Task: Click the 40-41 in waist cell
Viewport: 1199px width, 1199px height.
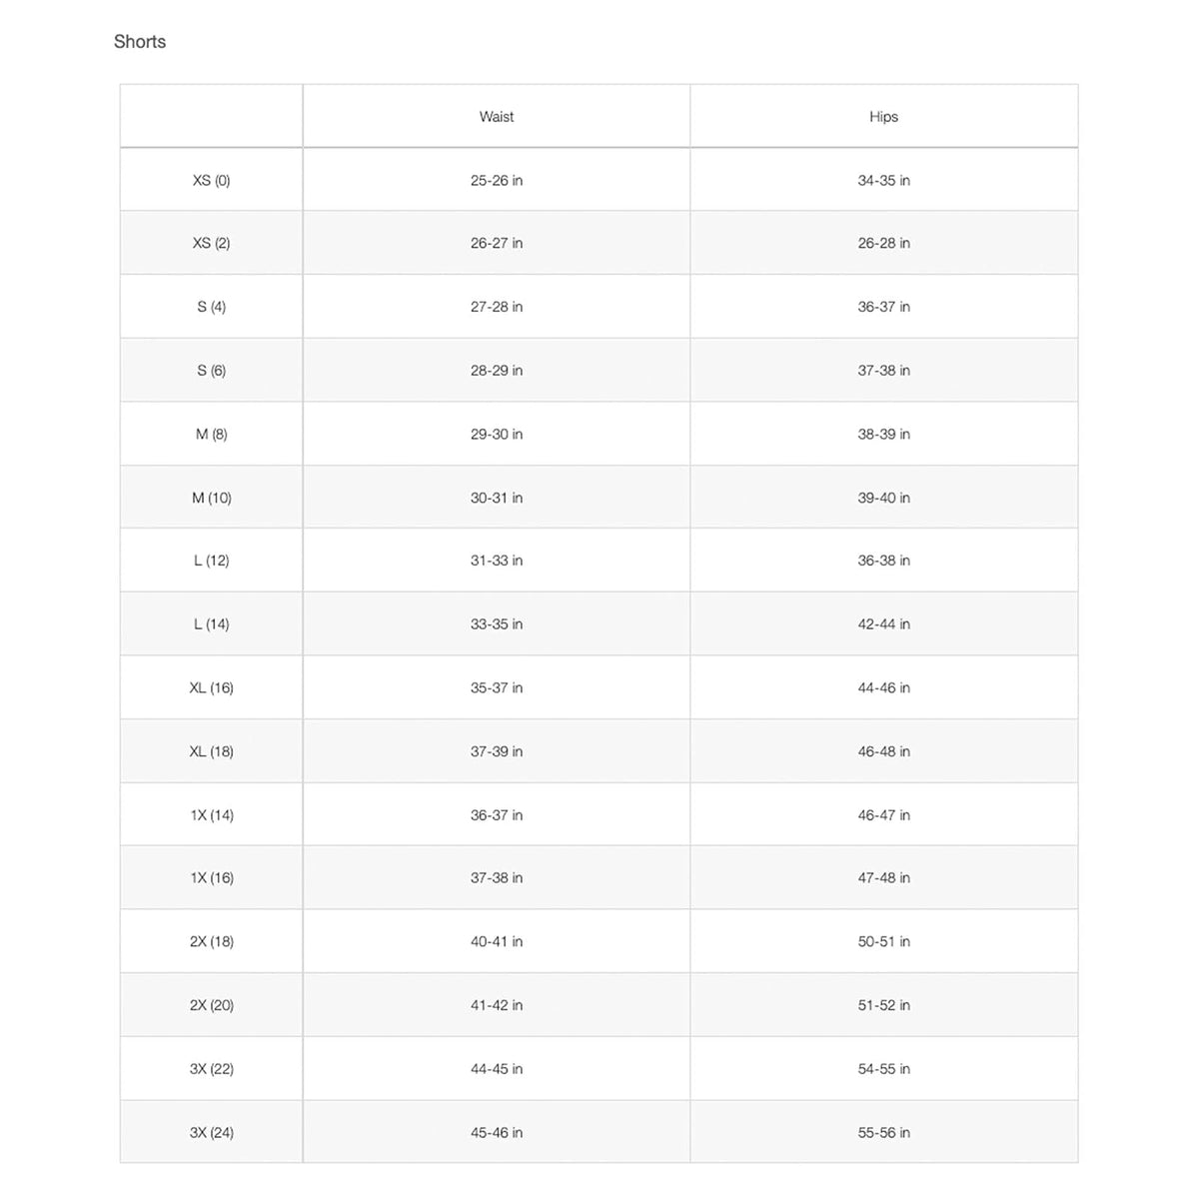Action: pyautogui.click(x=497, y=942)
